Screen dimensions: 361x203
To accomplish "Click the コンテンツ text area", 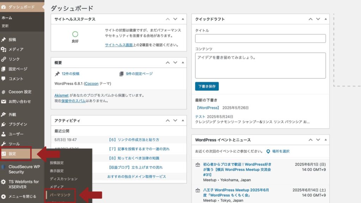I will [x=261, y=66].
